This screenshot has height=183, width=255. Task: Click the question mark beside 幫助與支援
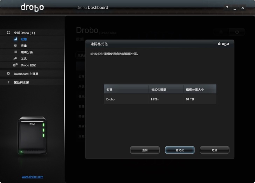point(8,82)
